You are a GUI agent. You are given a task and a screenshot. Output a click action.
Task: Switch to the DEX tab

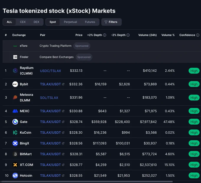[36, 22]
